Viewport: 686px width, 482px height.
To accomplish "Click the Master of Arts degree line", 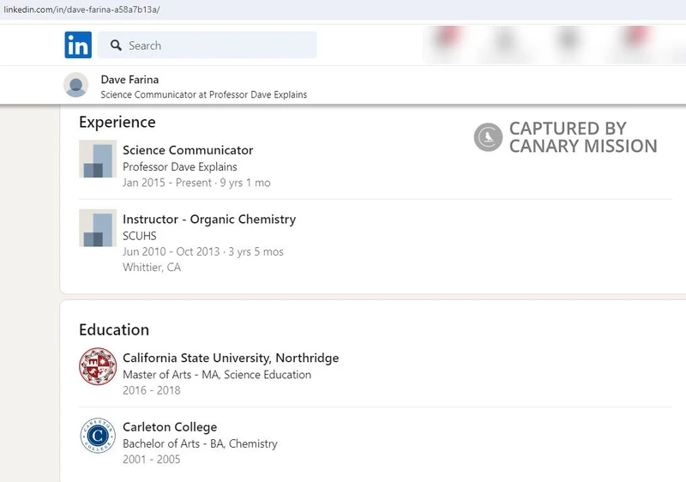I will coord(217,375).
